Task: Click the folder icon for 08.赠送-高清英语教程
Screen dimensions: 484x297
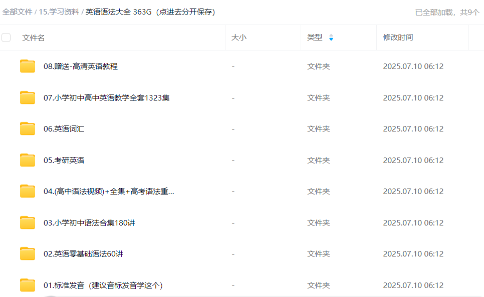Action: (x=28, y=66)
